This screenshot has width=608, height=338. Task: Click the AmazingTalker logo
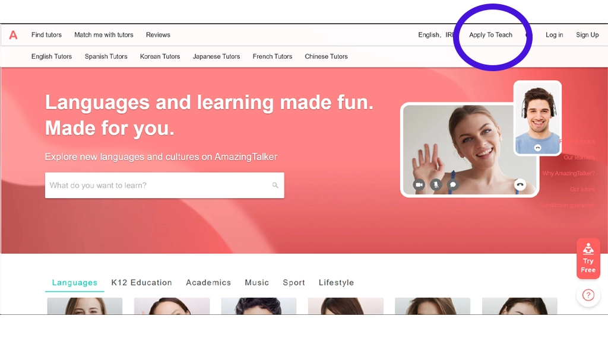click(13, 35)
